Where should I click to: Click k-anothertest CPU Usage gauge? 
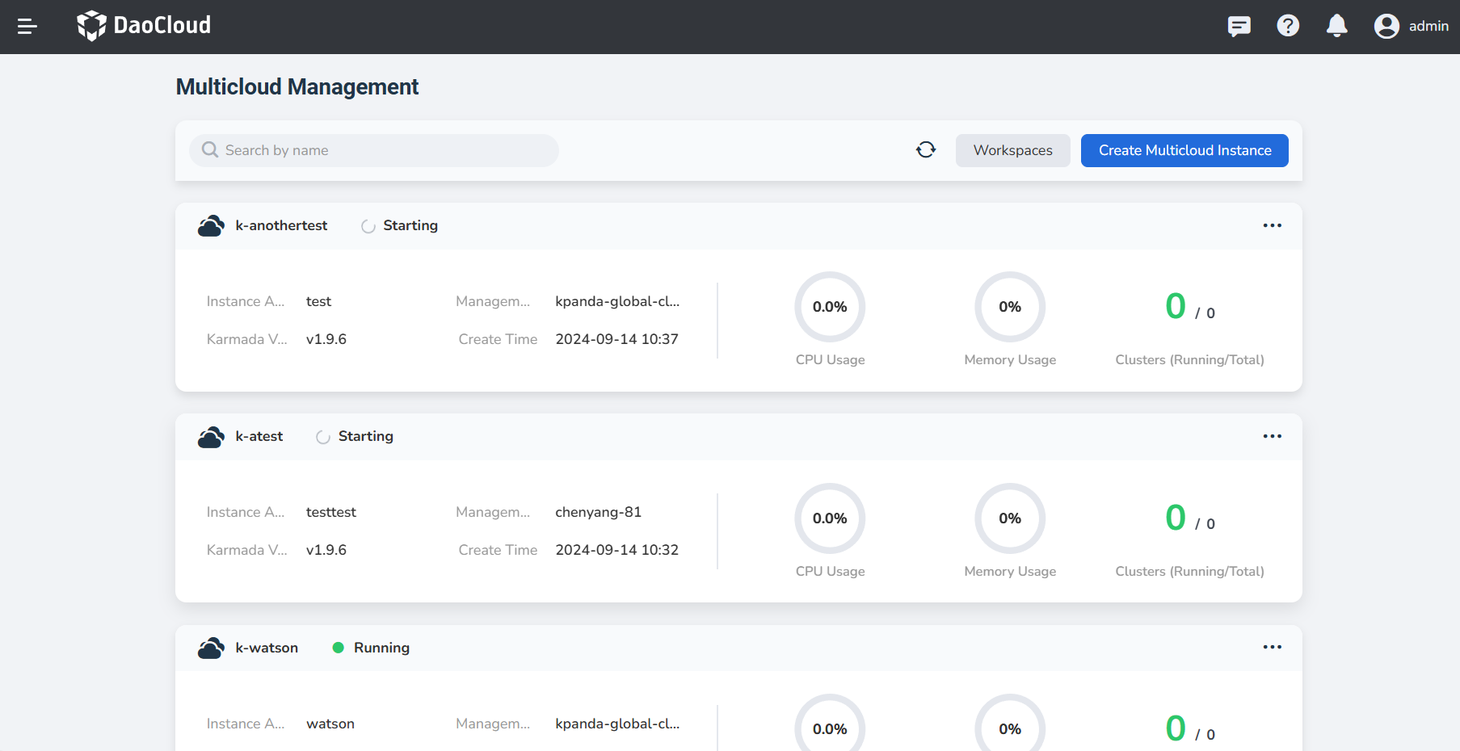(830, 307)
